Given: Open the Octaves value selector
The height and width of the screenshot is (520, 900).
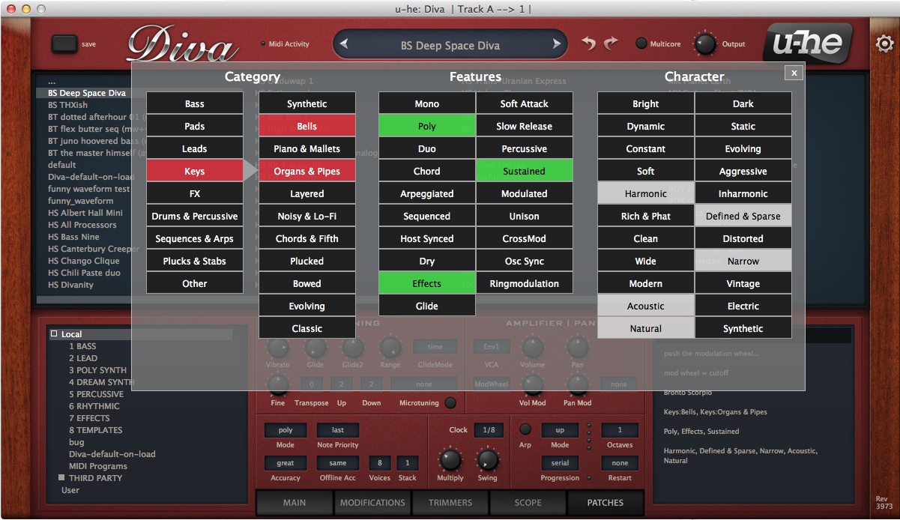Looking at the screenshot, I should pos(620,430).
